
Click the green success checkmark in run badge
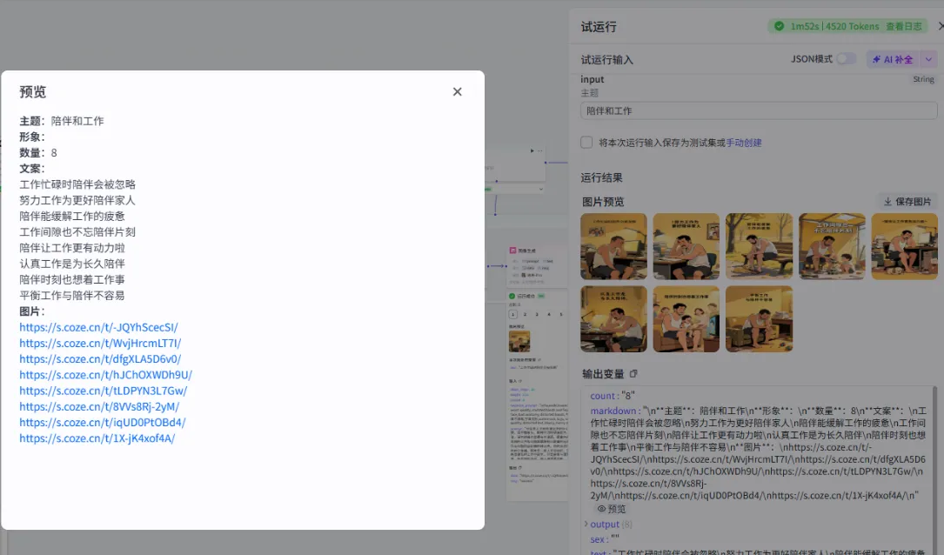(x=780, y=26)
